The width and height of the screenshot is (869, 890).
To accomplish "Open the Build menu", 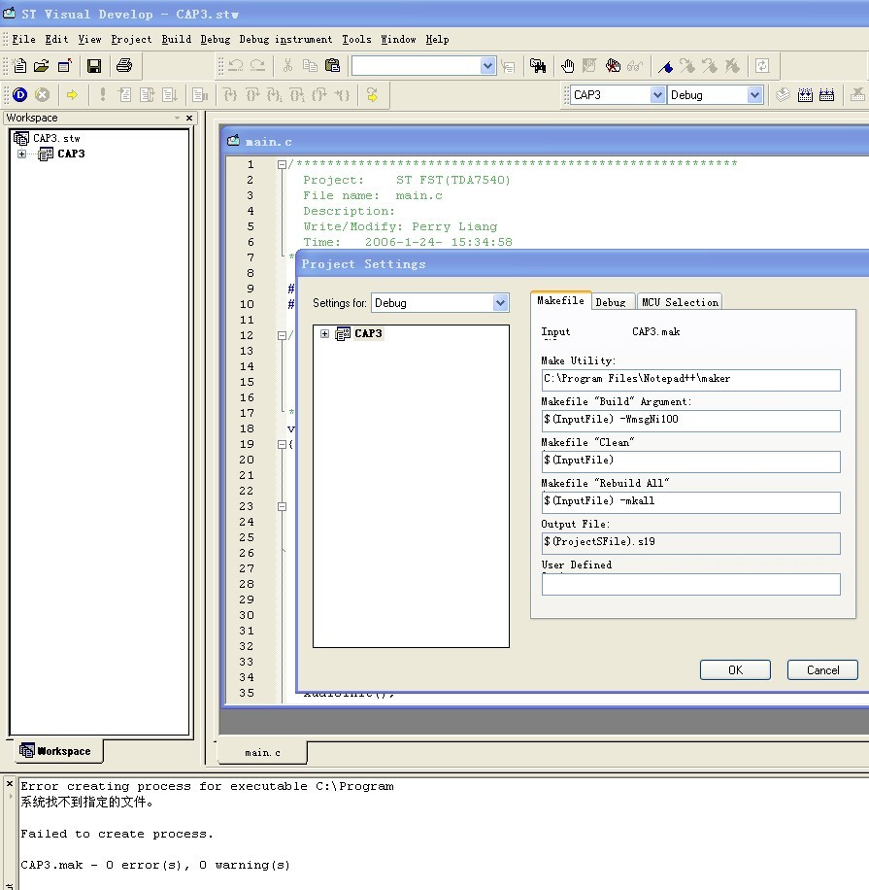I will [x=177, y=39].
